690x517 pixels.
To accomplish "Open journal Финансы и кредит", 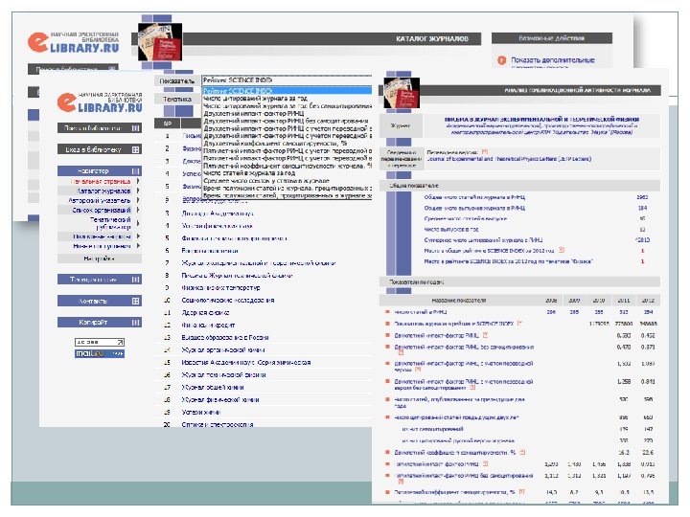I will point(208,325).
